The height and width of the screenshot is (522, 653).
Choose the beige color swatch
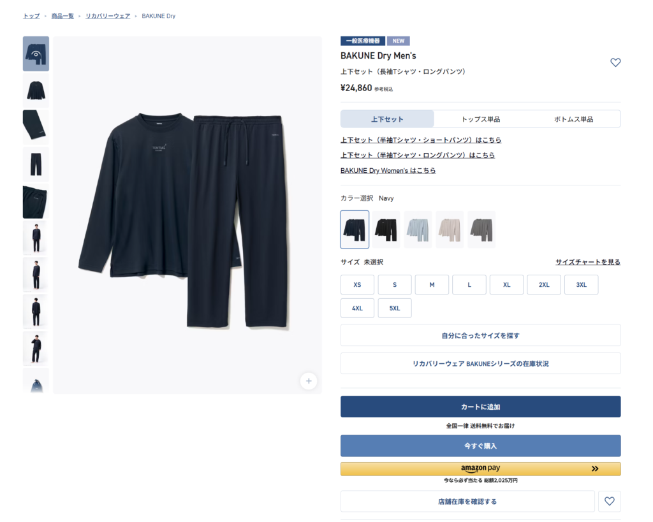click(x=450, y=229)
